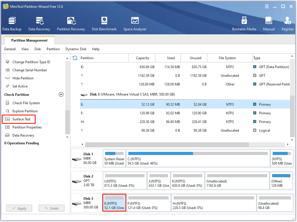Click the sidebar scroll up arrow
This screenshot has width=297, height=222.
67,59
